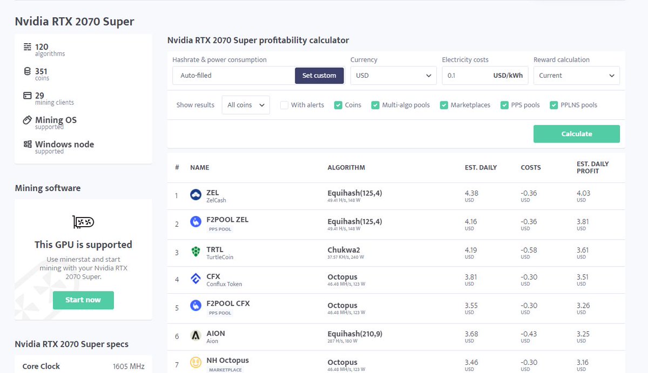The height and width of the screenshot is (373, 648).
Task: Click the NAME column header
Action: pos(200,168)
